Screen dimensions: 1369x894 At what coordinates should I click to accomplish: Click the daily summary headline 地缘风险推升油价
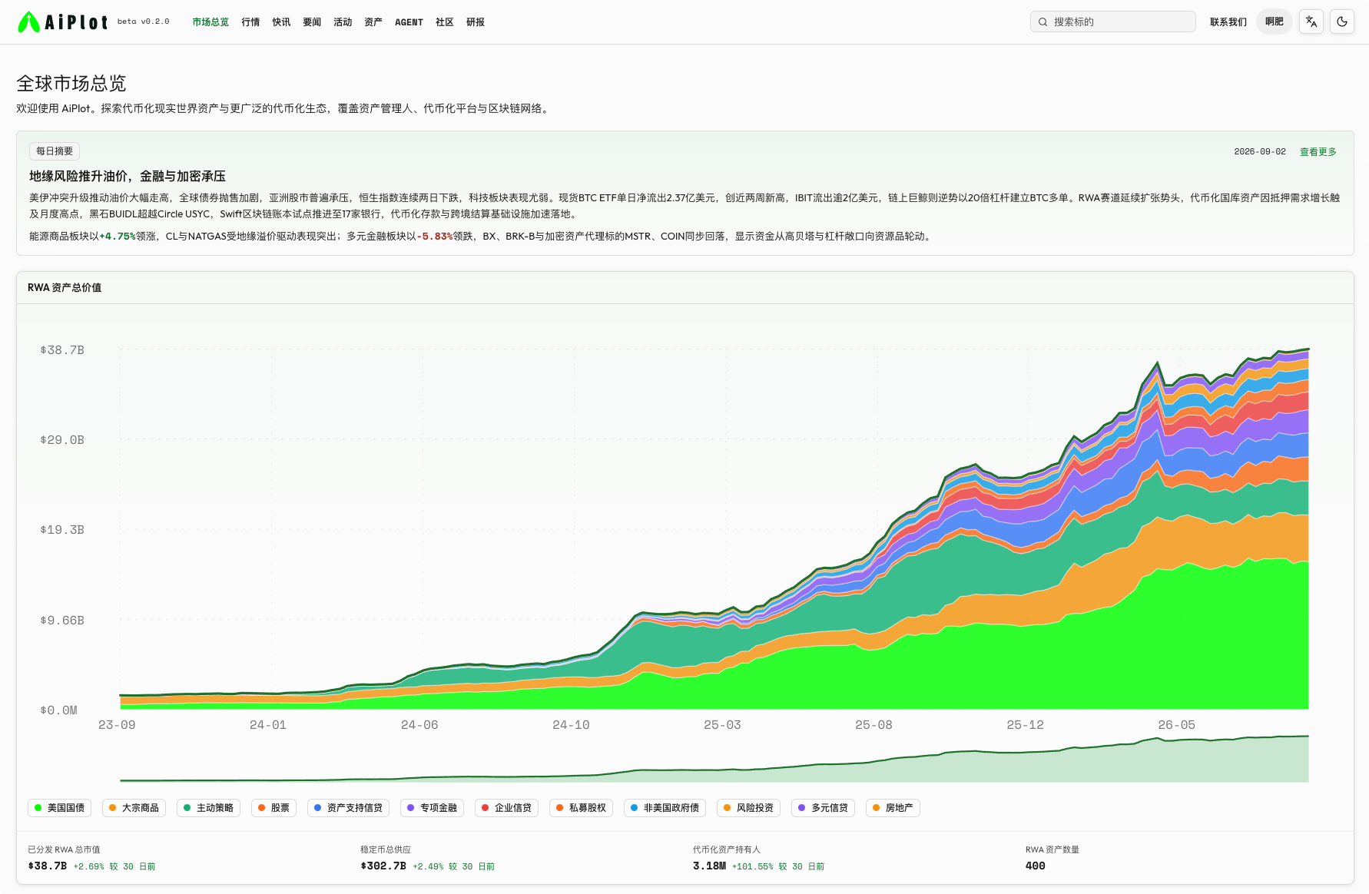[128, 177]
